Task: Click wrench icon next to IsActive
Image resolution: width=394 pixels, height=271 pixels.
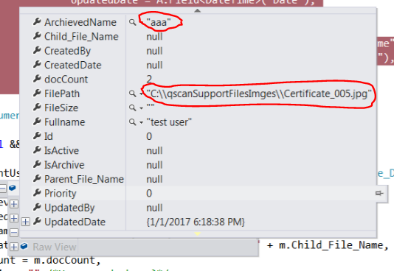Action: (37, 150)
